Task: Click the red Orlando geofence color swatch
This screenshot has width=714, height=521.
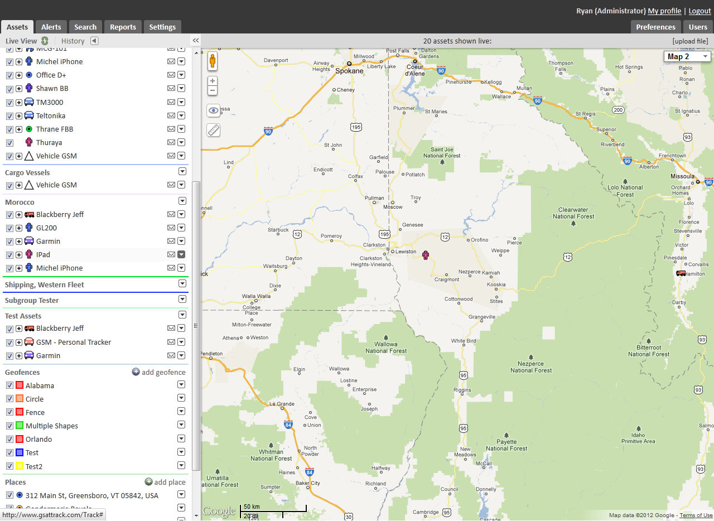Action: pos(20,439)
